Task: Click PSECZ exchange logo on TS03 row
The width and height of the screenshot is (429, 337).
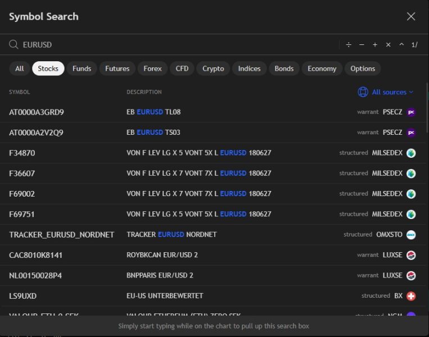Action: click(x=411, y=133)
